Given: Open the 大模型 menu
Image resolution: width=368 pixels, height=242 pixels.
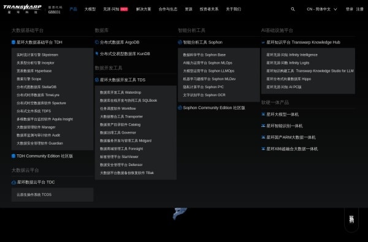Looking at the screenshot, I should (90, 9).
